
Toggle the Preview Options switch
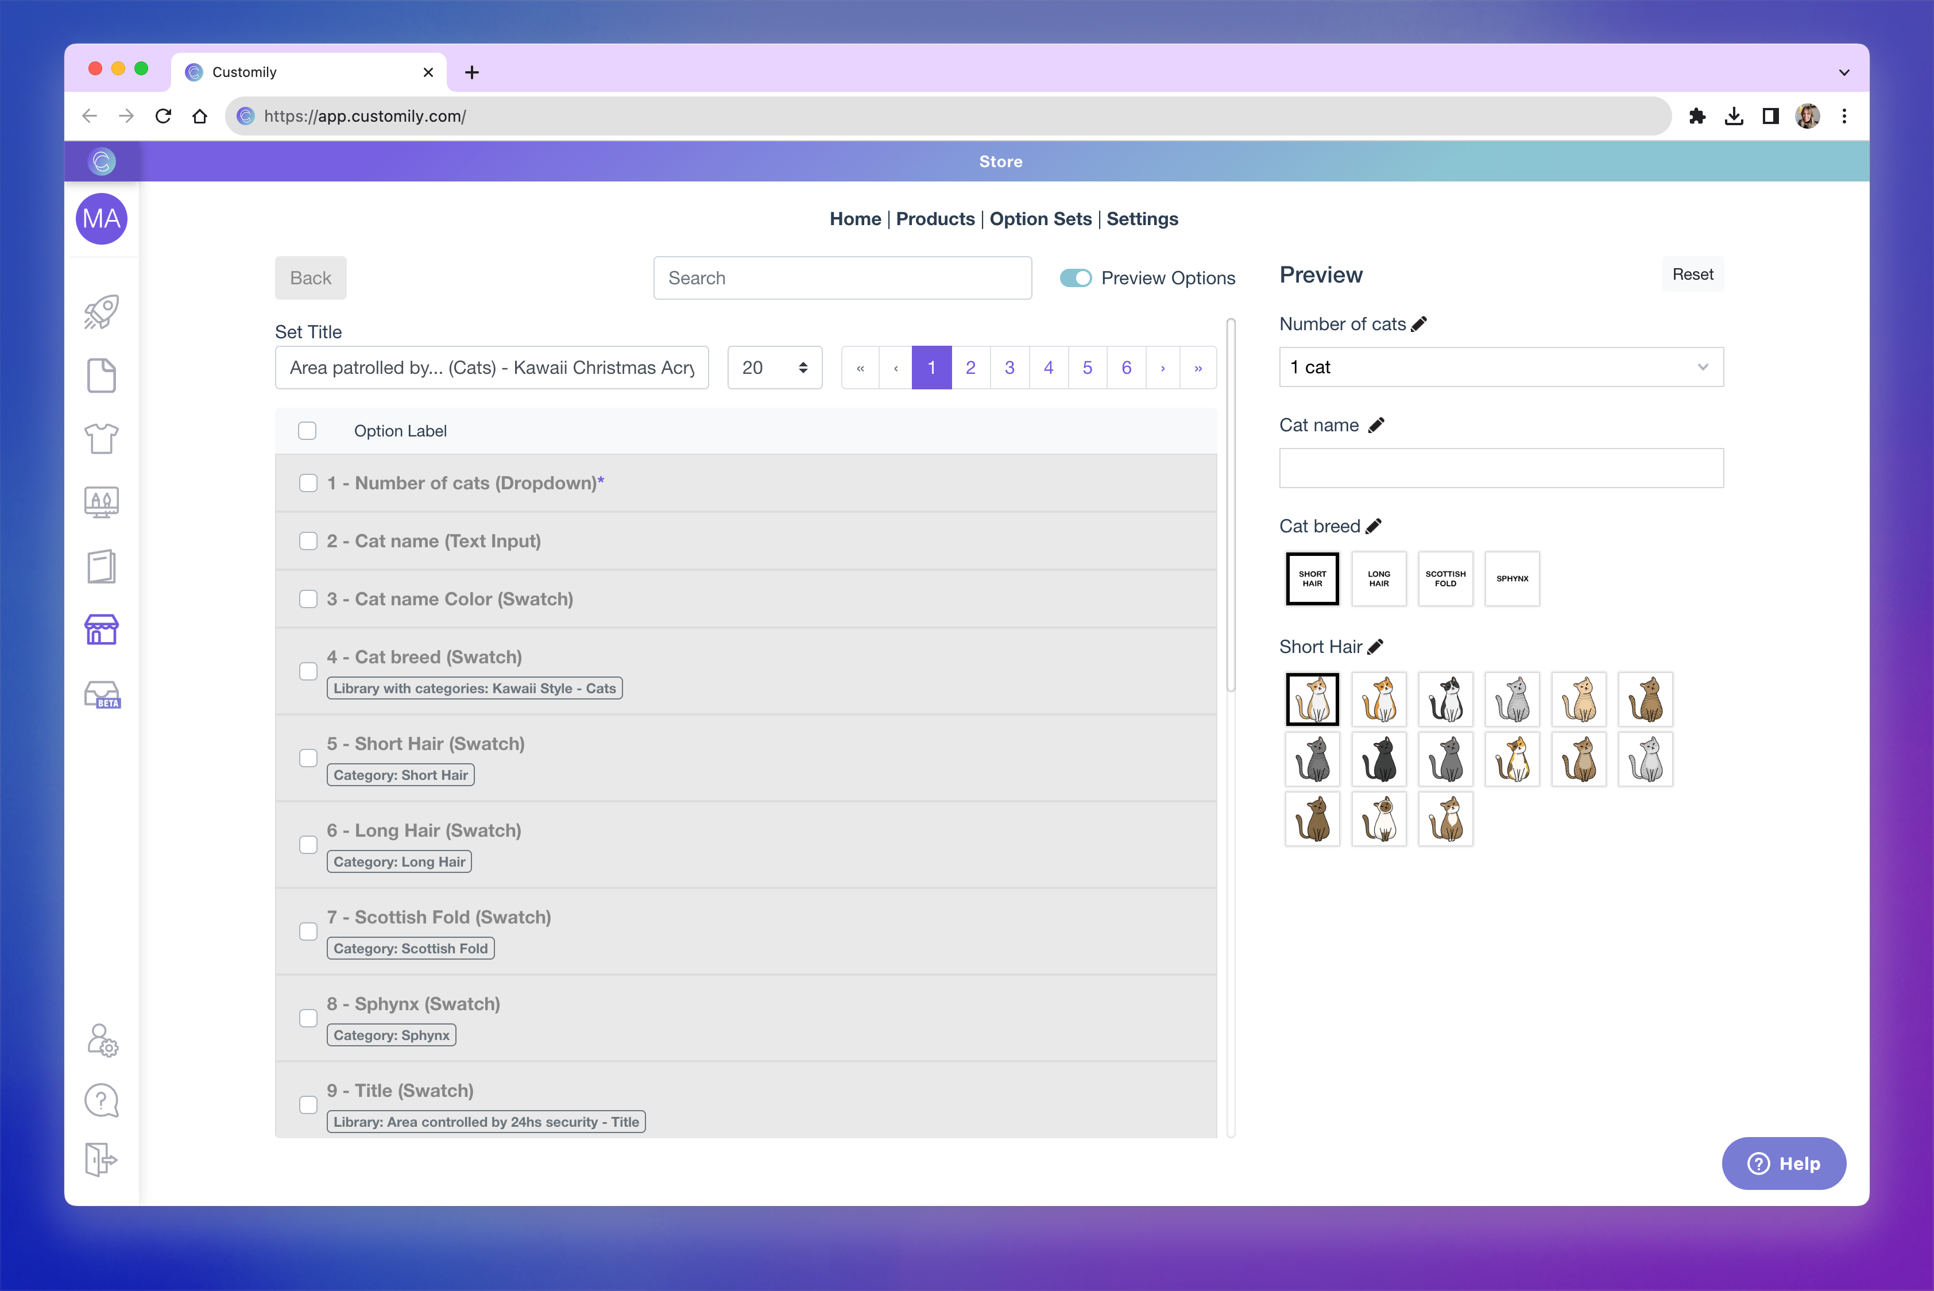(1076, 279)
